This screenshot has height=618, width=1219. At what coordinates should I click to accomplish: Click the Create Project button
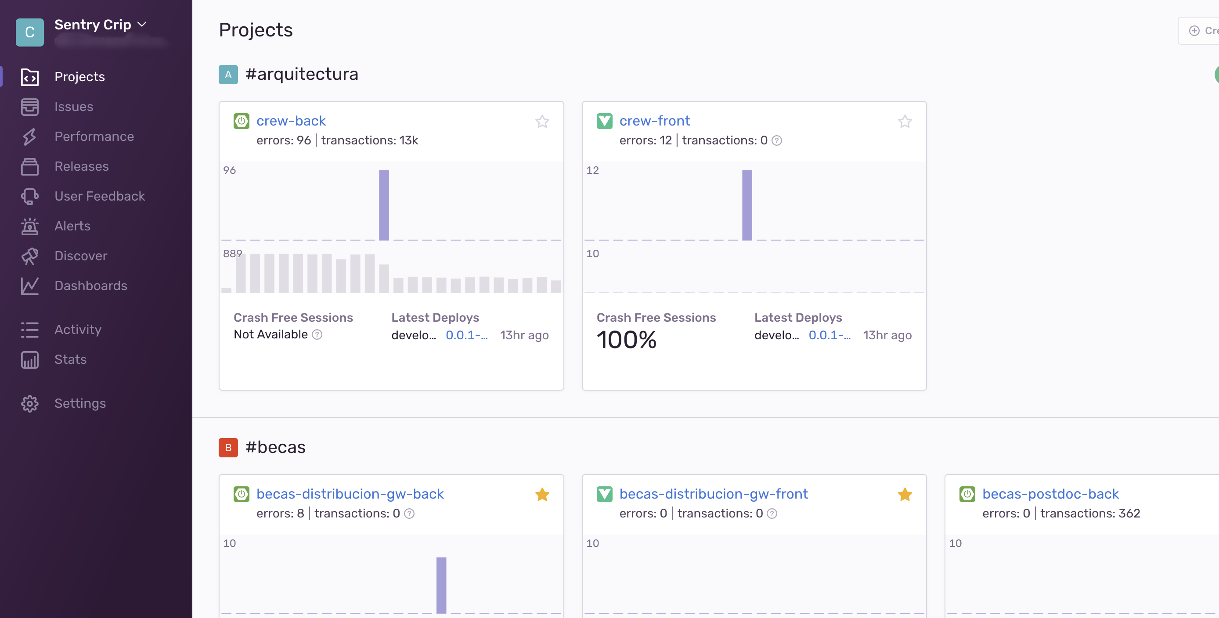[1200, 31]
